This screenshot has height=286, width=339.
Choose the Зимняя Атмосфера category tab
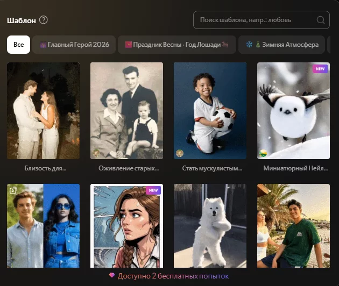[282, 45]
